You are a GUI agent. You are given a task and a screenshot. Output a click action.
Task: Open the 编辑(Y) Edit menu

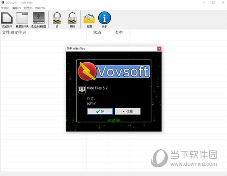click(17, 8)
